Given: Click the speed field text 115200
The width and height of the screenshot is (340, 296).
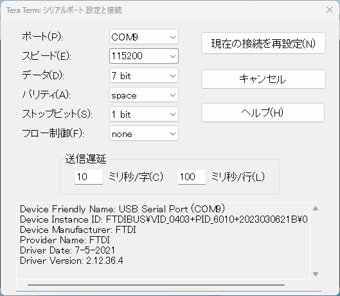Looking at the screenshot, I should click(x=127, y=56).
